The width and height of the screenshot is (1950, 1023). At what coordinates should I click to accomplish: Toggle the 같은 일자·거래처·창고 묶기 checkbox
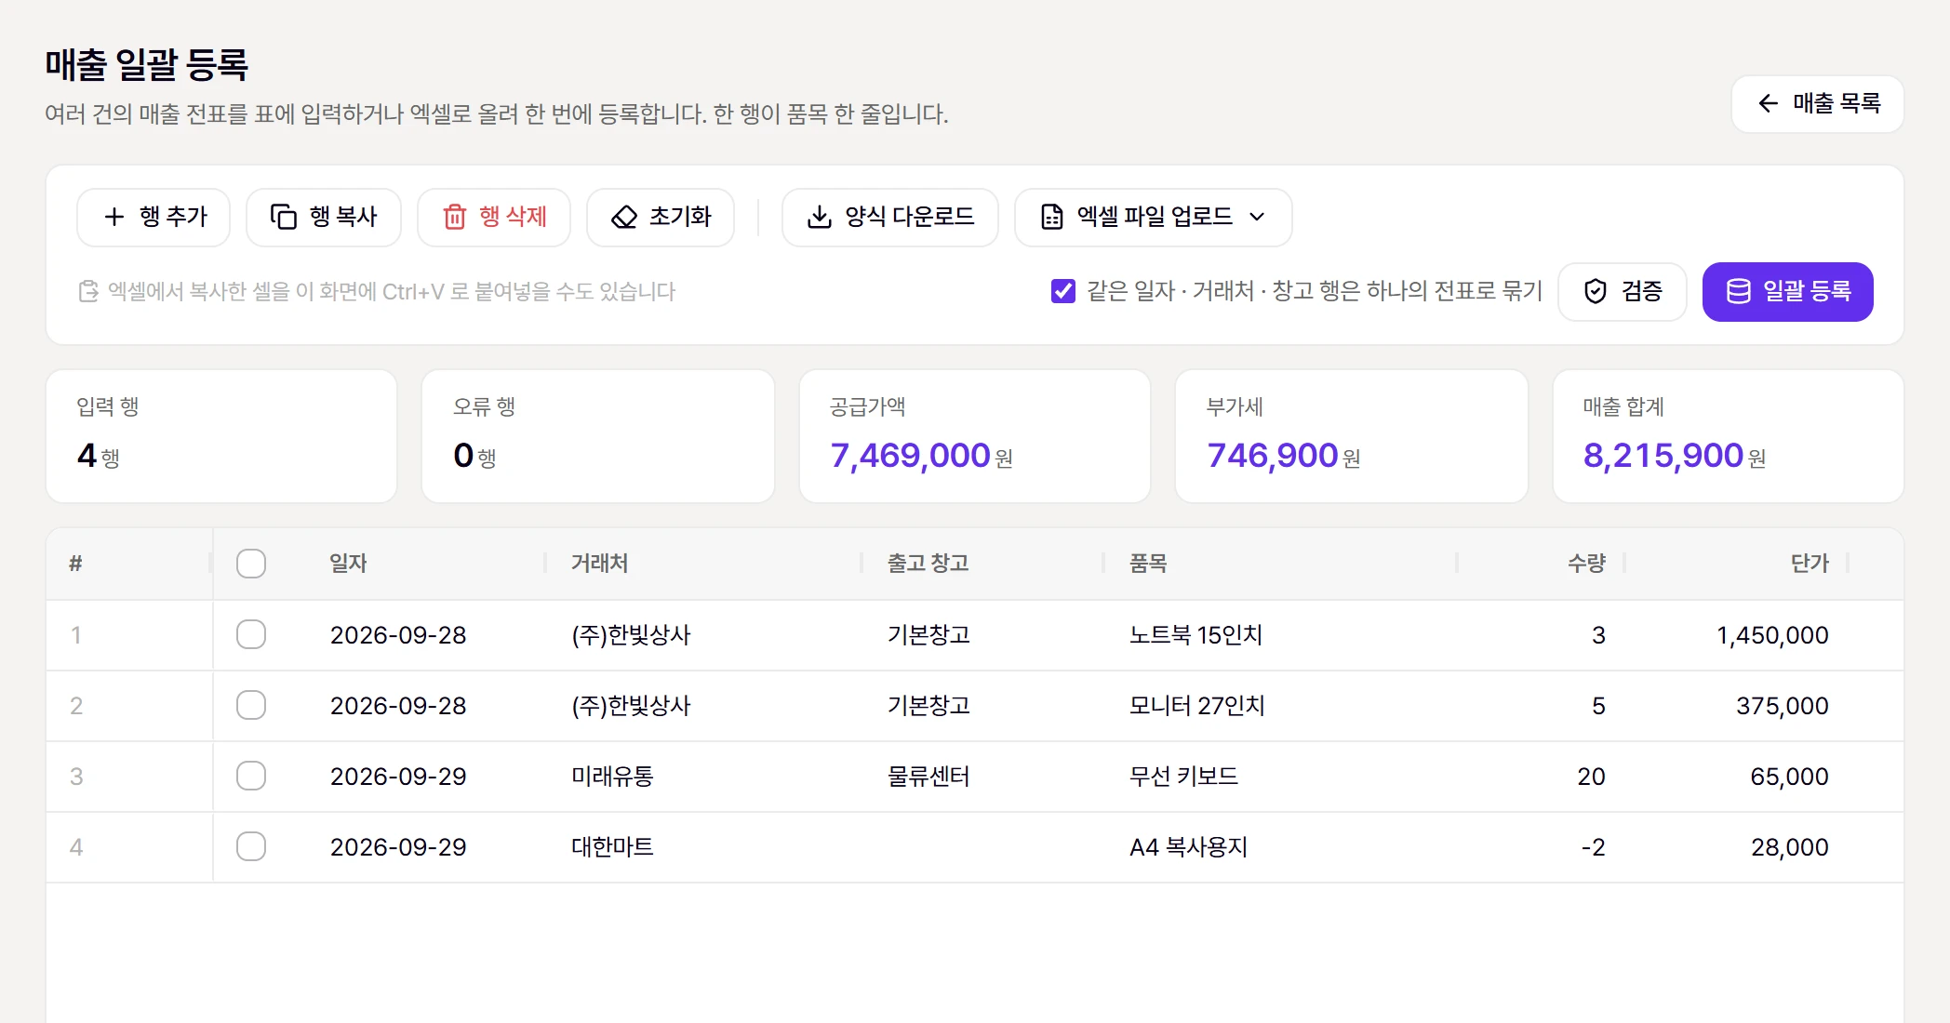click(x=1063, y=291)
